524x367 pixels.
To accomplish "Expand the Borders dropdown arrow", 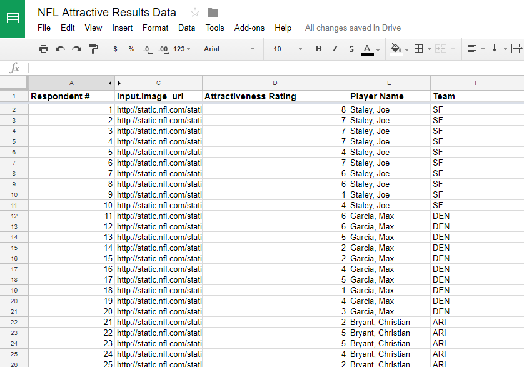I will [x=429, y=49].
